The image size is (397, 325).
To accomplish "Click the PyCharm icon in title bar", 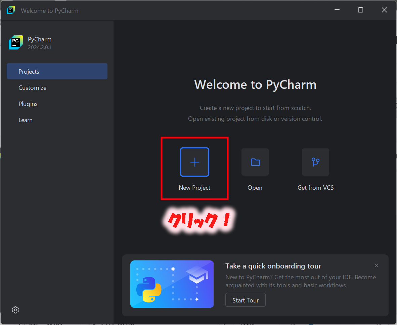I will pos(11,10).
